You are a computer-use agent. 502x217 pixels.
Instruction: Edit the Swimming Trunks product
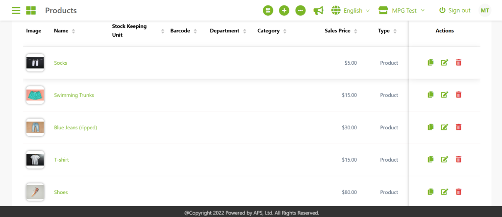[x=444, y=95]
